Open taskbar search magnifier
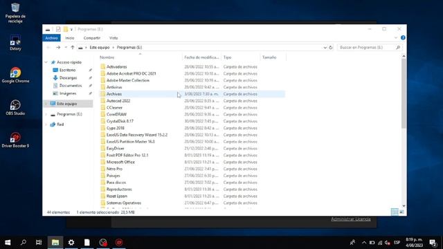The width and height of the screenshot is (443, 249). pyautogui.click(x=24, y=242)
